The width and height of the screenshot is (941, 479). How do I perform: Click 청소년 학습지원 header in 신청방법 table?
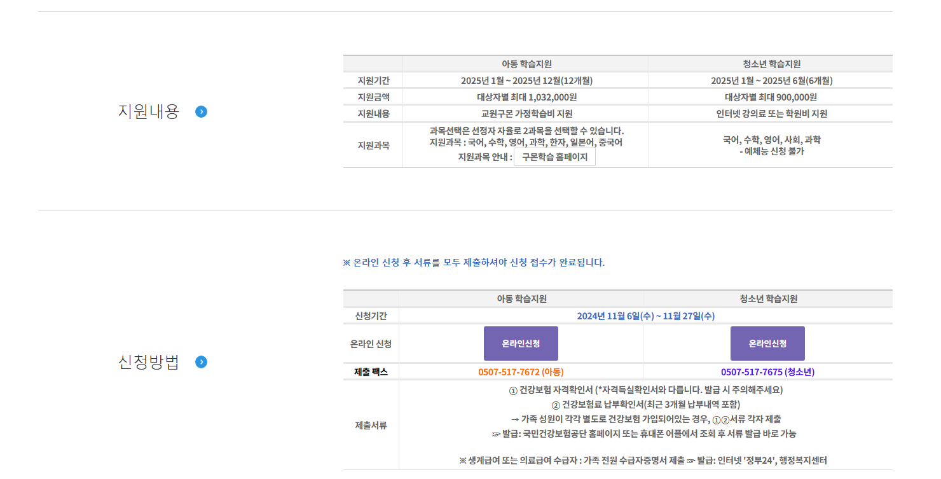coord(767,299)
